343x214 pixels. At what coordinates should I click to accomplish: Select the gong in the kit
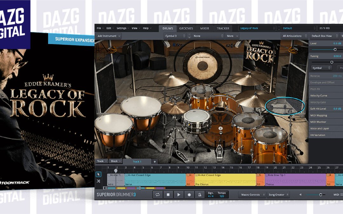[x=202, y=65]
